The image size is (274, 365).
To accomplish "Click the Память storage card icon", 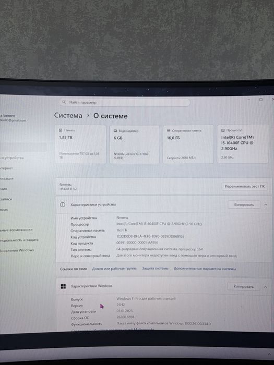I will coord(61,130).
